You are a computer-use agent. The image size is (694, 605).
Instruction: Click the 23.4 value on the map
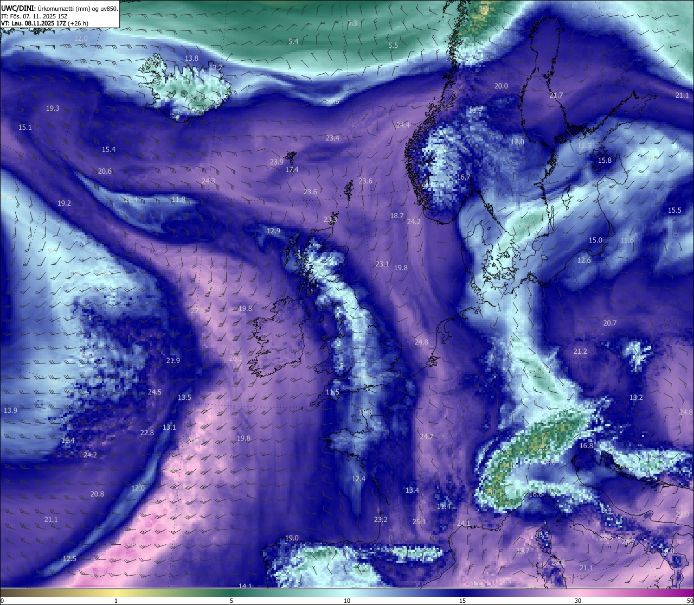(332, 138)
